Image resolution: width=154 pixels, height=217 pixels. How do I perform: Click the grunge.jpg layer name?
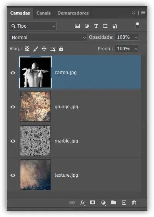point(66,107)
